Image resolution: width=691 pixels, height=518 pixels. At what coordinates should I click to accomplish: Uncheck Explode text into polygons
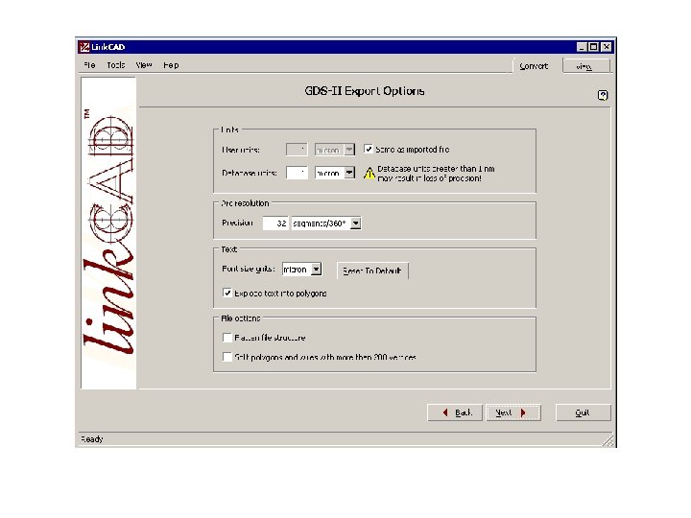point(227,293)
